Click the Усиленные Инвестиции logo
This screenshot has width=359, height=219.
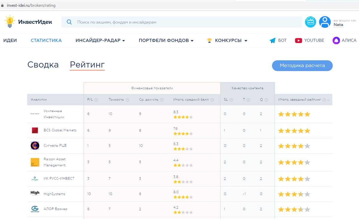coord(35,114)
